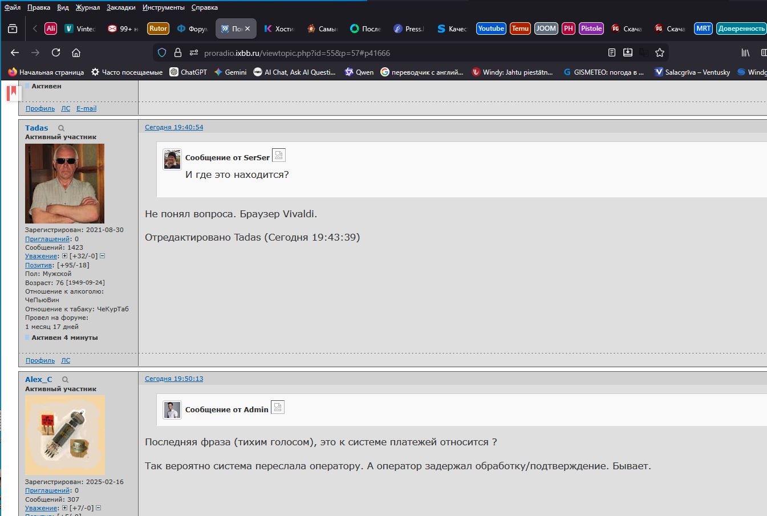This screenshot has height=516, width=767.
Task: Close the active forum tab
Action: point(247,29)
